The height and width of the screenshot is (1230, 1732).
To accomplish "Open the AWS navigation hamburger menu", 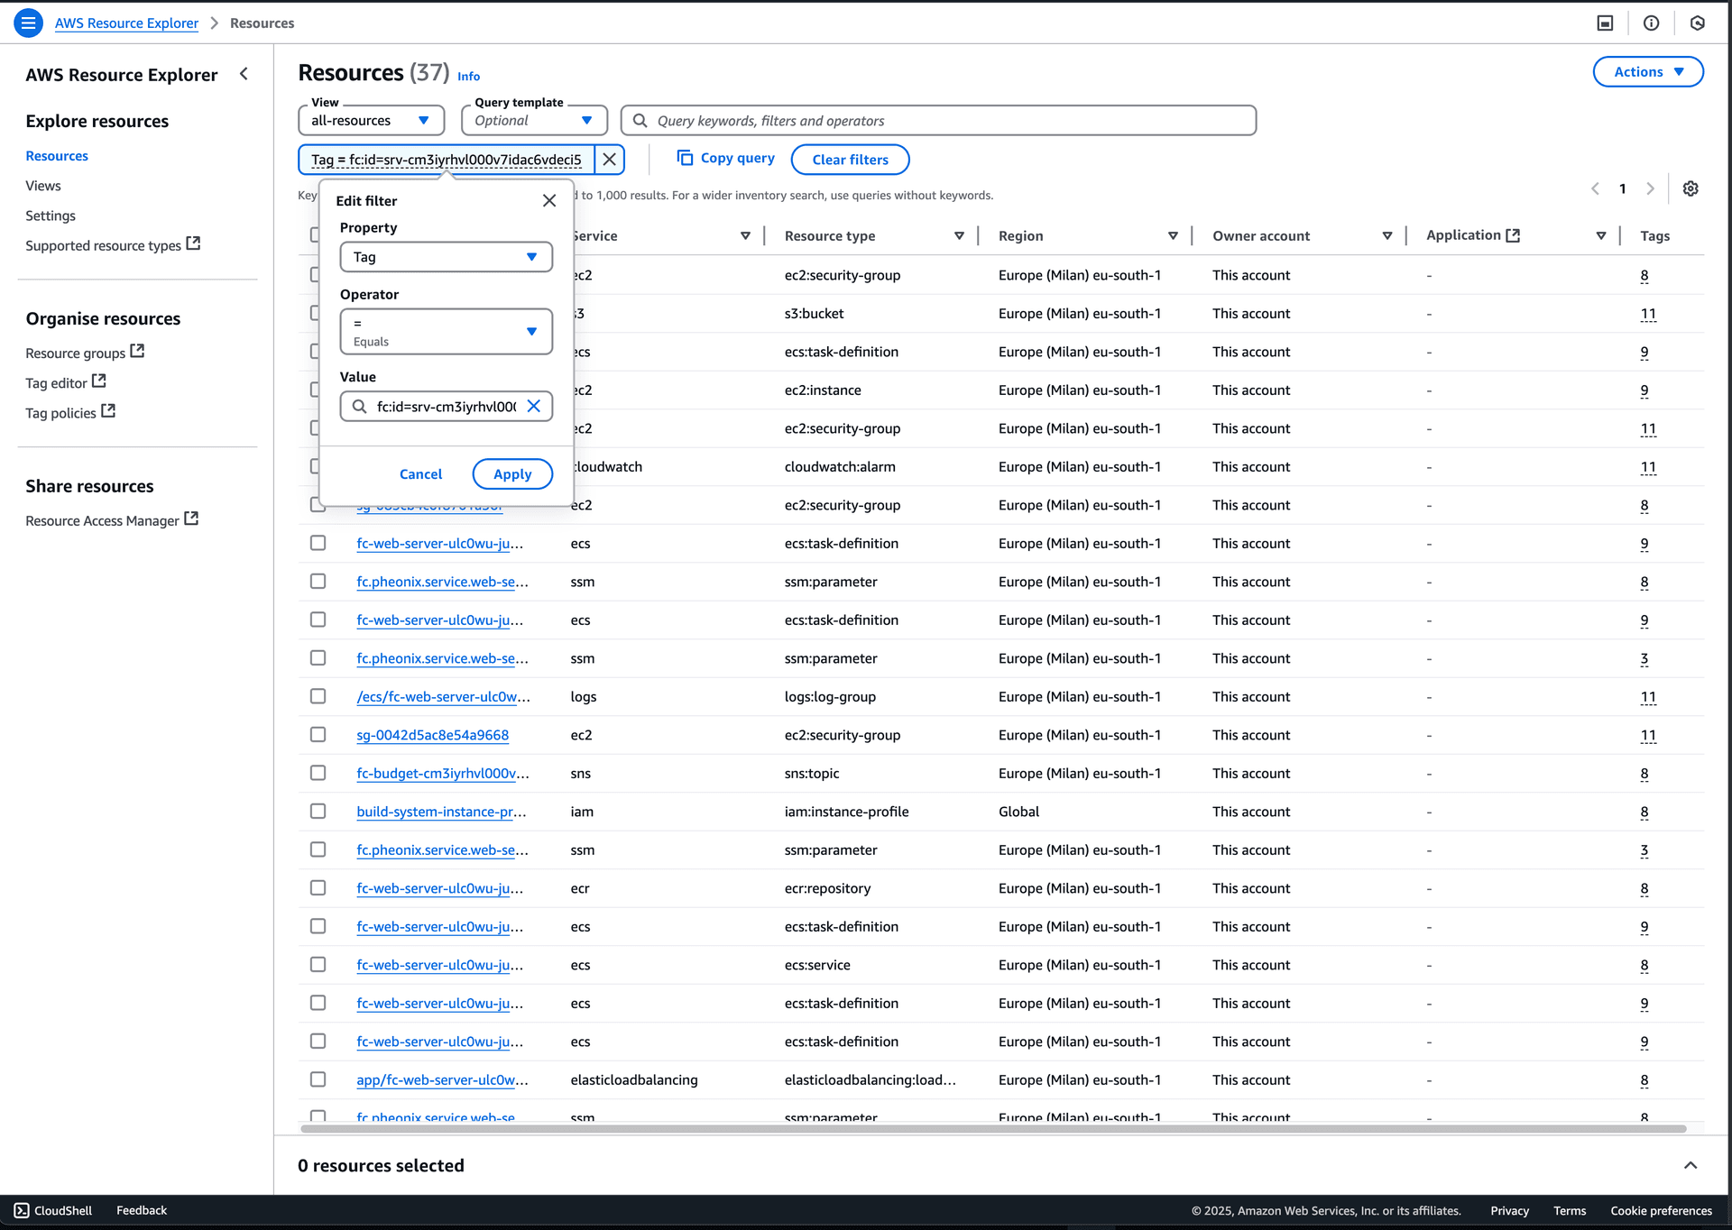I will click(28, 23).
